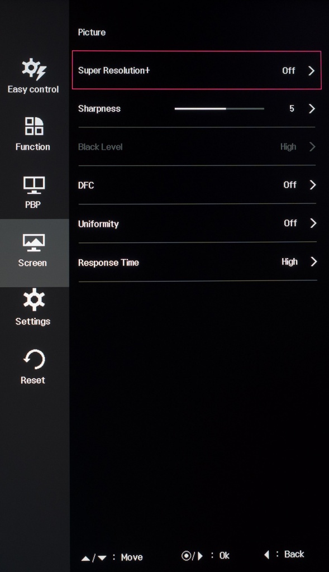The width and height of the screenshot is (329, 572).
Task: Click the left arrow Back icon
Action: coord(266,555)
